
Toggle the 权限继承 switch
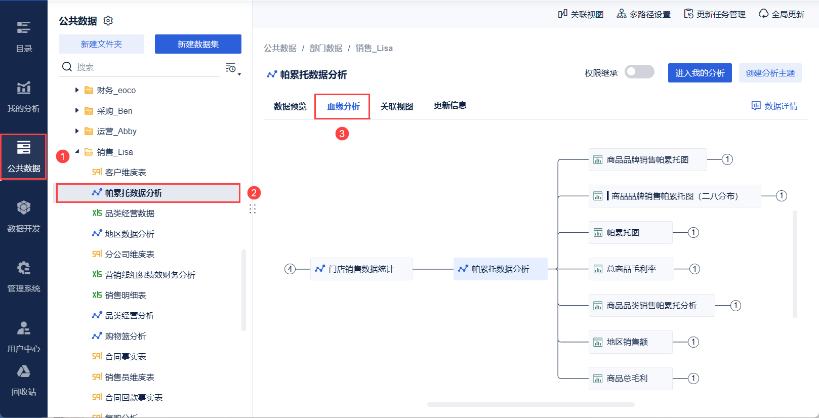639,72
